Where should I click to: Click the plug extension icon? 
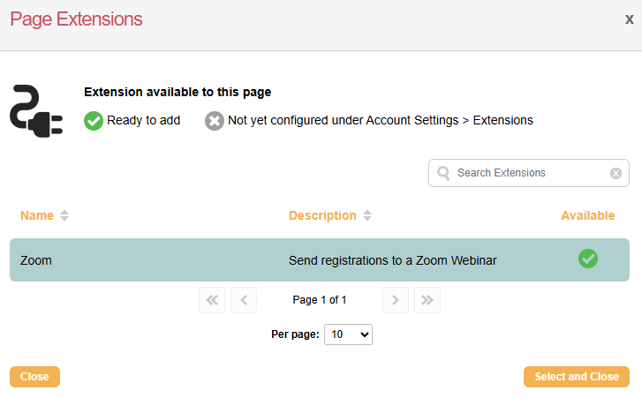click(36, 110)
